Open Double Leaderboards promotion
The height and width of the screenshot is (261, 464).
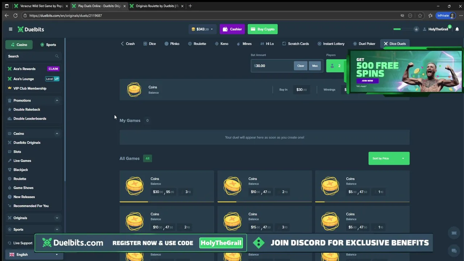[x=30, y=119]
